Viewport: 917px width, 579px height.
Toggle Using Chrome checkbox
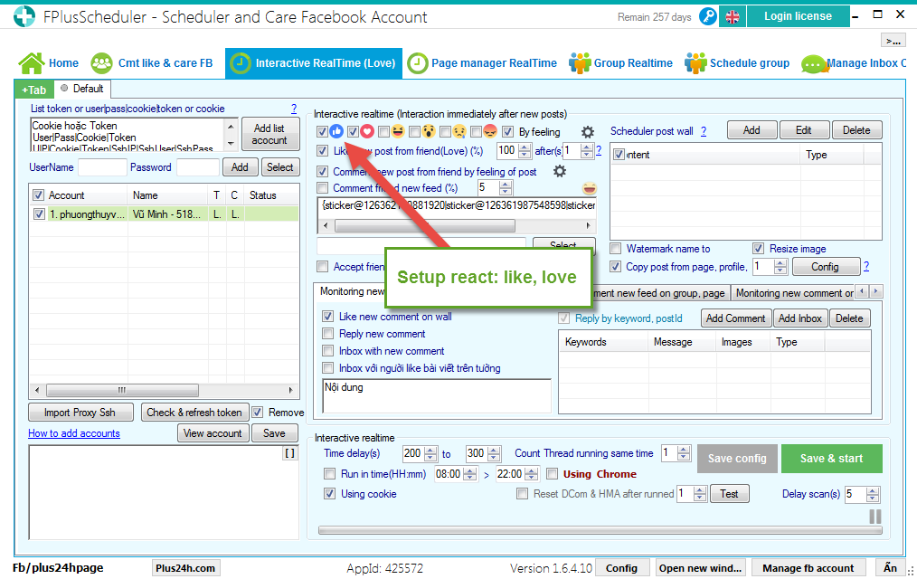[x=552, y=474]
